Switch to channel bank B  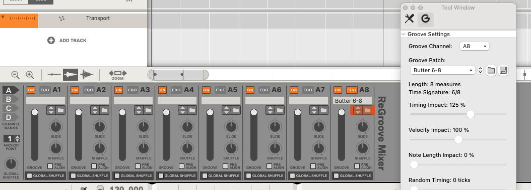10,99
